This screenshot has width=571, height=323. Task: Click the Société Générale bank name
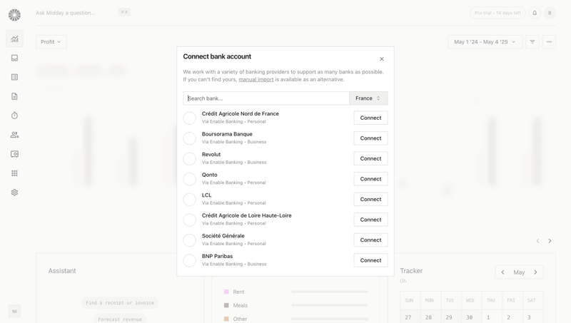(x=223, y=236)
